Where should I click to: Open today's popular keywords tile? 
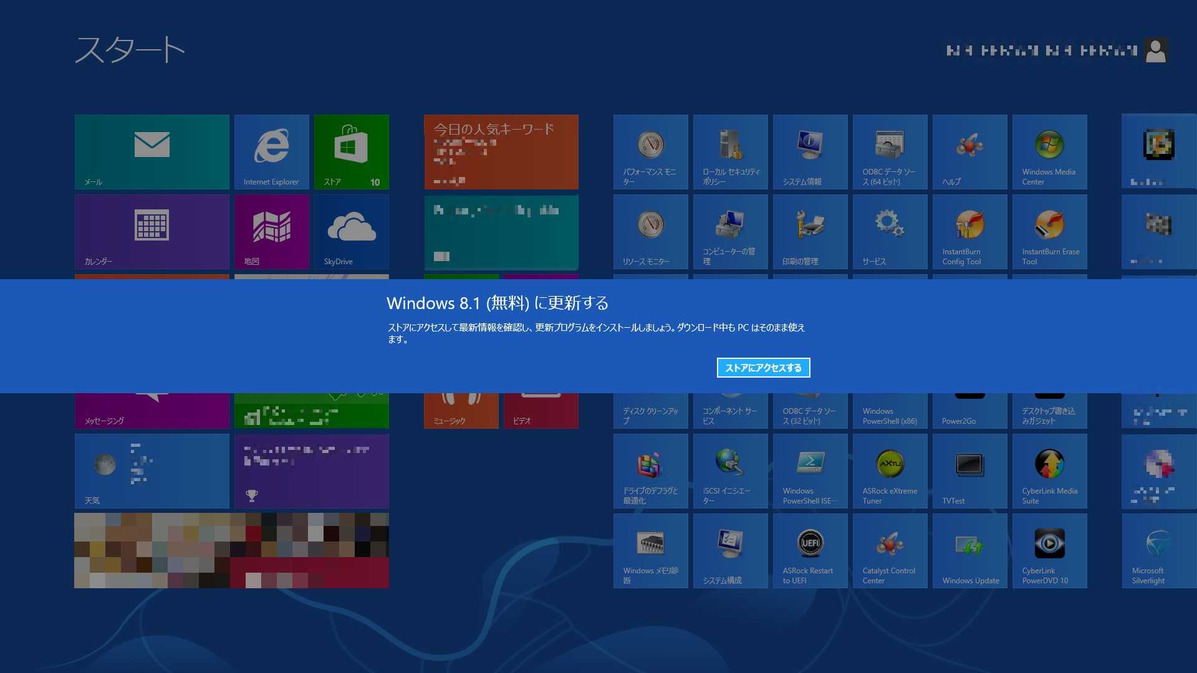(x=501, y=152)
